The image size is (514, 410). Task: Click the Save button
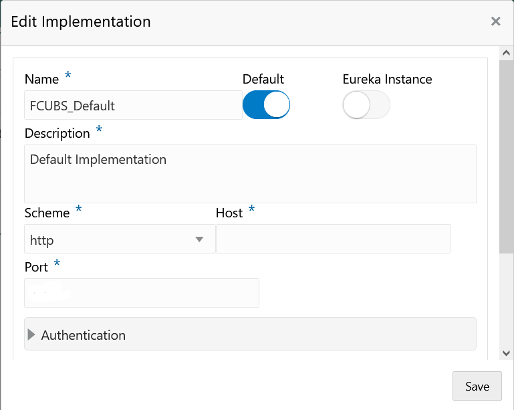click(x=477, y=387)
